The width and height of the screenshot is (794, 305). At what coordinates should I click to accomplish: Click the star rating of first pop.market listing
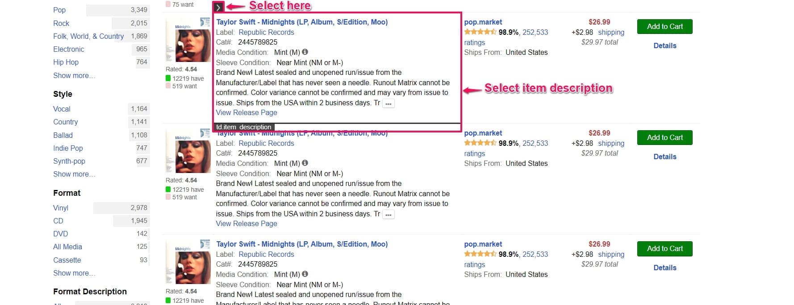480,32
